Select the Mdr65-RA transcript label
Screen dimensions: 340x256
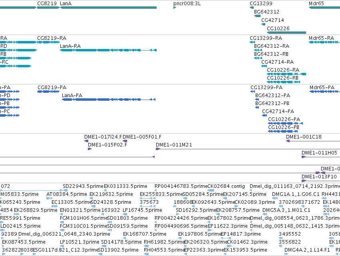tap(321, 38)
